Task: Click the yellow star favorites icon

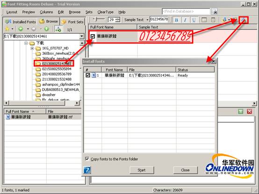Action: [x=7, y=29]
